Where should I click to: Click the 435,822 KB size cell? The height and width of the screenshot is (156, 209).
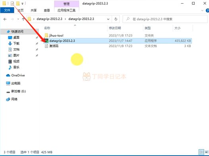[x=183, y=41]
